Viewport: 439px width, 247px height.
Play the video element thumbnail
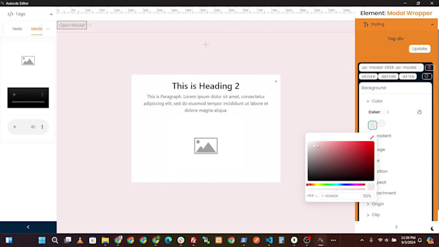(x=14, y=95)
